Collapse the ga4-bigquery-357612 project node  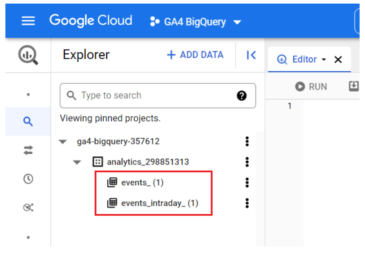(63, 142)
